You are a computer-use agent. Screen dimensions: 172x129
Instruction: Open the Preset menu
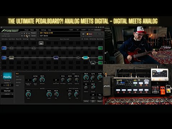[27, 30]
